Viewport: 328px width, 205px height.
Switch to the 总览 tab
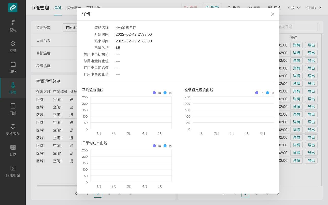click(58, 8)
